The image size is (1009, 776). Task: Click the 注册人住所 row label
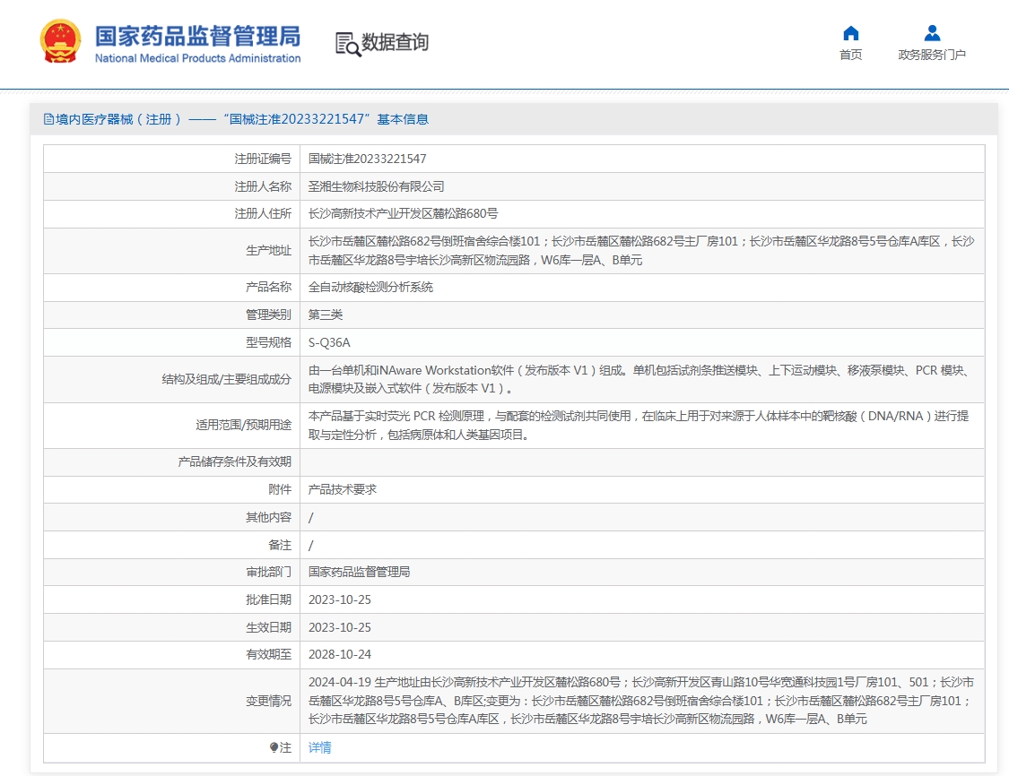263,213
